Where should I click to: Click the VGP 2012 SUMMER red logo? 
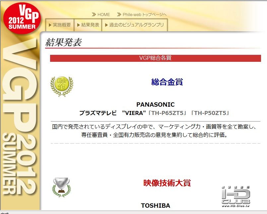point(22,18)
